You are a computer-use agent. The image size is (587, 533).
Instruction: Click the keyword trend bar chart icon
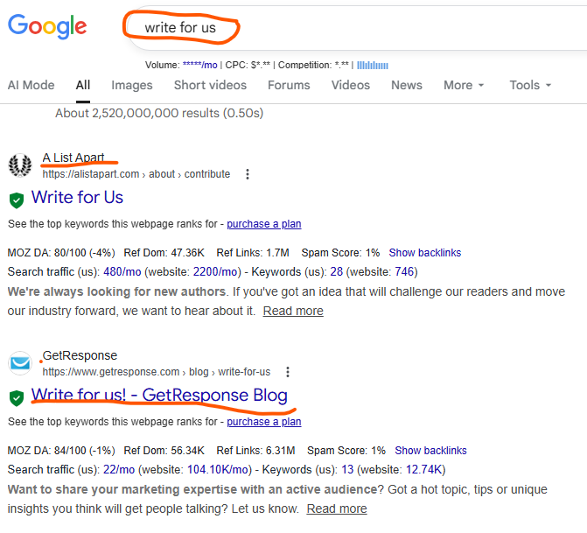(372, 65)
